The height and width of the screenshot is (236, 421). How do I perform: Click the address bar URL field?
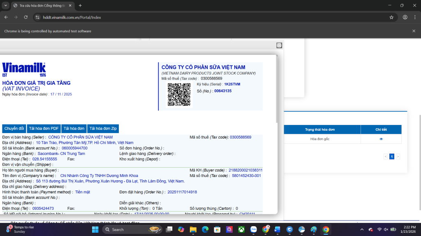click(206, 17)
